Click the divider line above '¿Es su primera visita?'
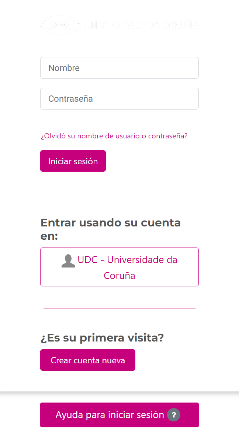 coord(119,309)
